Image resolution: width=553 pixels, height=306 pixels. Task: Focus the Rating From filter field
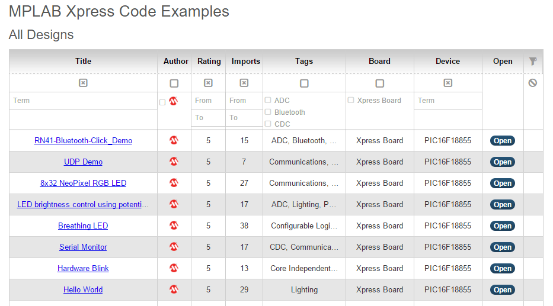point(208,101)
